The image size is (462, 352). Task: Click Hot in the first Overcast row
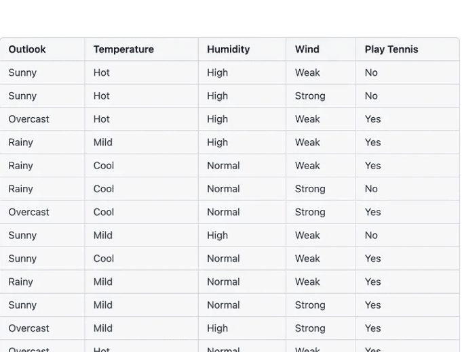click(101, 119)
